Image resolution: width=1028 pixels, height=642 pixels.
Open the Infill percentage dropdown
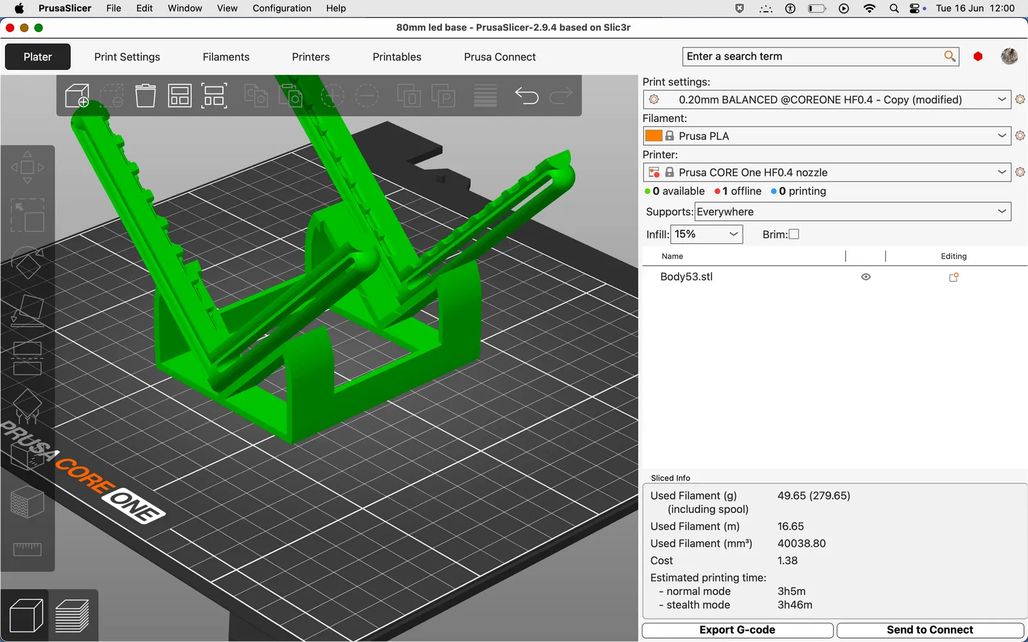(707, 234)
